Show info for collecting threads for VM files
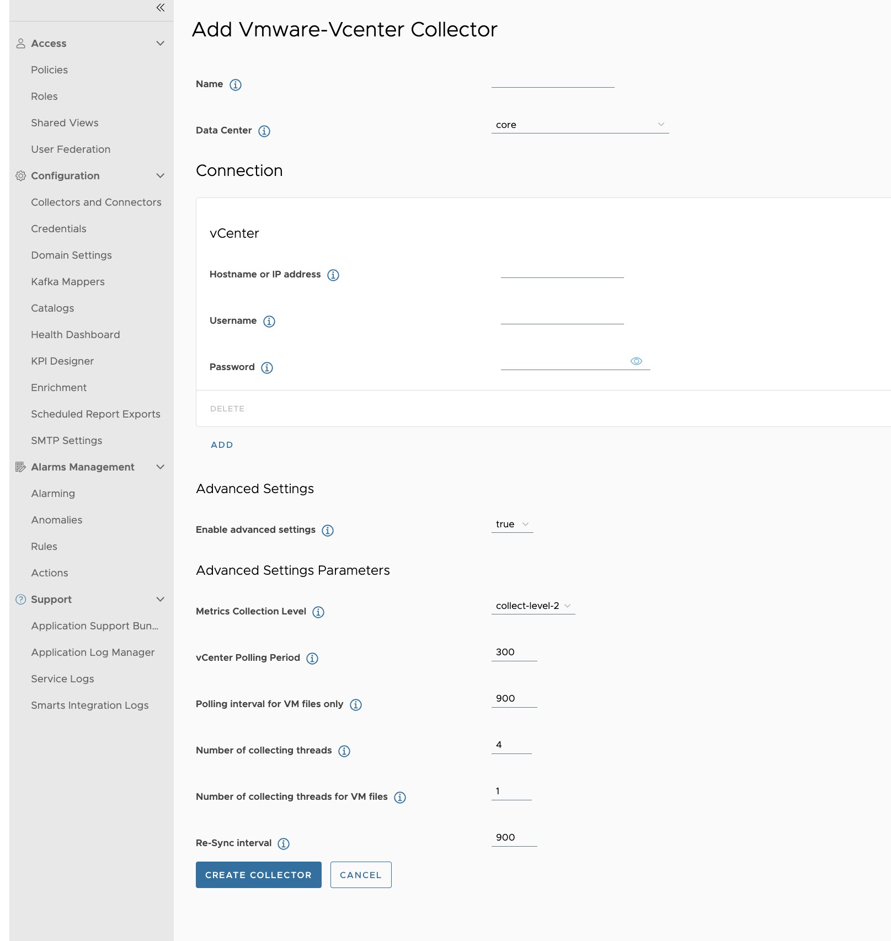891x941 pixels. (400, 798)
